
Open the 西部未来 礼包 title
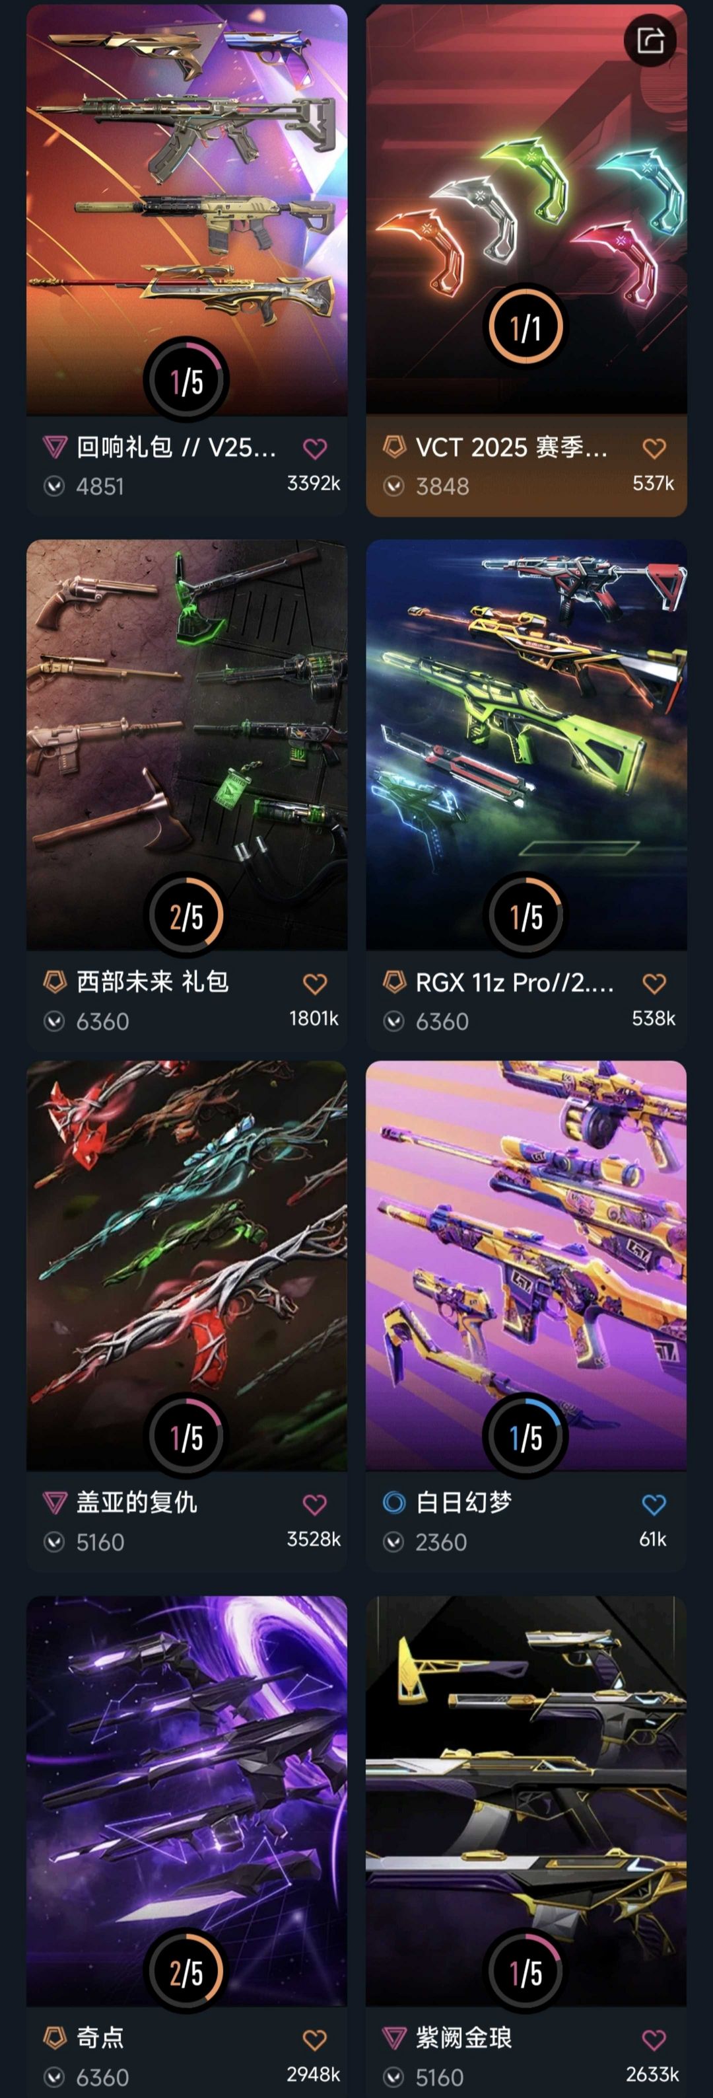click(153, 981)
